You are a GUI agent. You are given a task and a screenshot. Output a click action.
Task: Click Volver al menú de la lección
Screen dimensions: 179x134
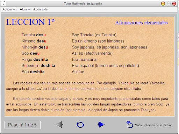tap(153, 125)
